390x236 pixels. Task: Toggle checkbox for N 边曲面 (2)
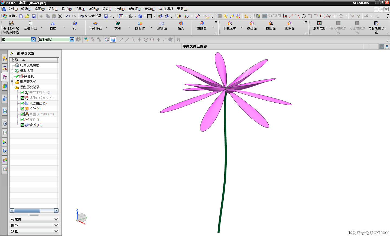(x=22, y=103)
